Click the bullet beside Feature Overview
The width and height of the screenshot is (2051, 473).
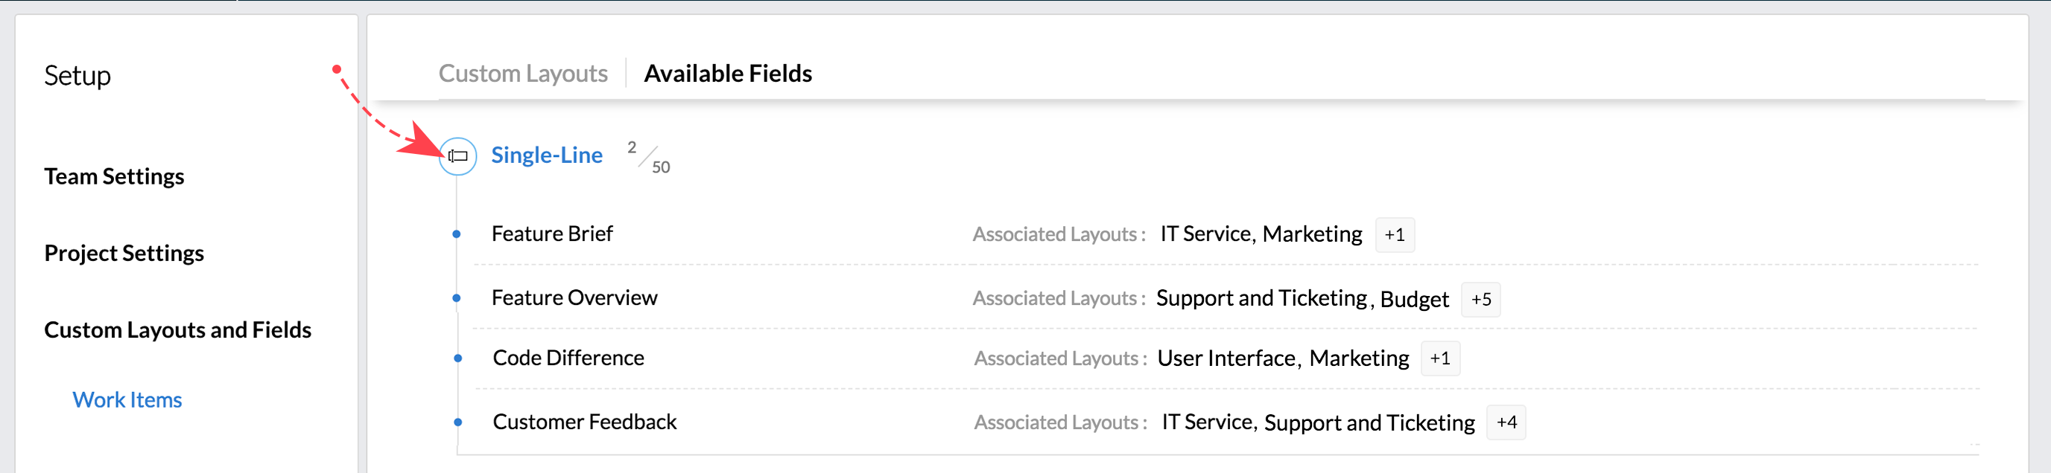[x=456, y=298]
